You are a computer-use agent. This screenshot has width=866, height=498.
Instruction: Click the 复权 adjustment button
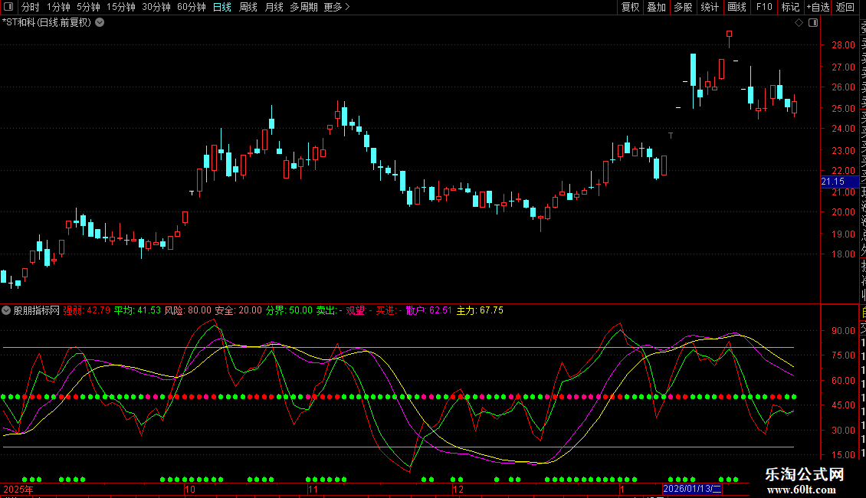point(630,7)
